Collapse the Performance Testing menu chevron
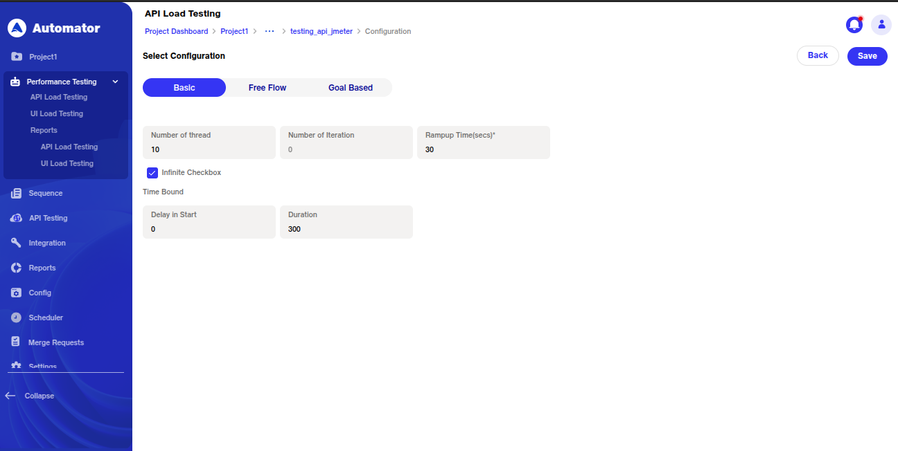 (116, 82)
